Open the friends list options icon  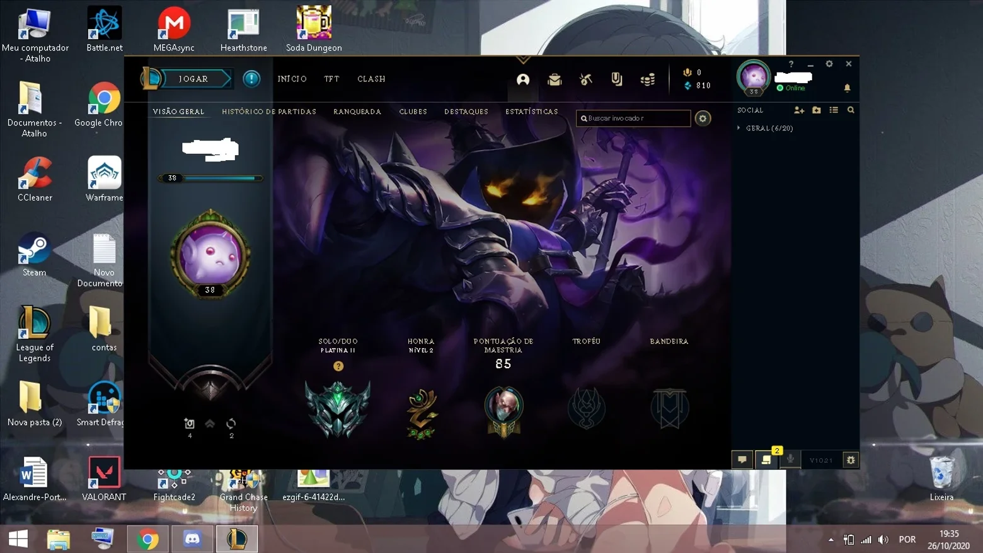point(834,110)
